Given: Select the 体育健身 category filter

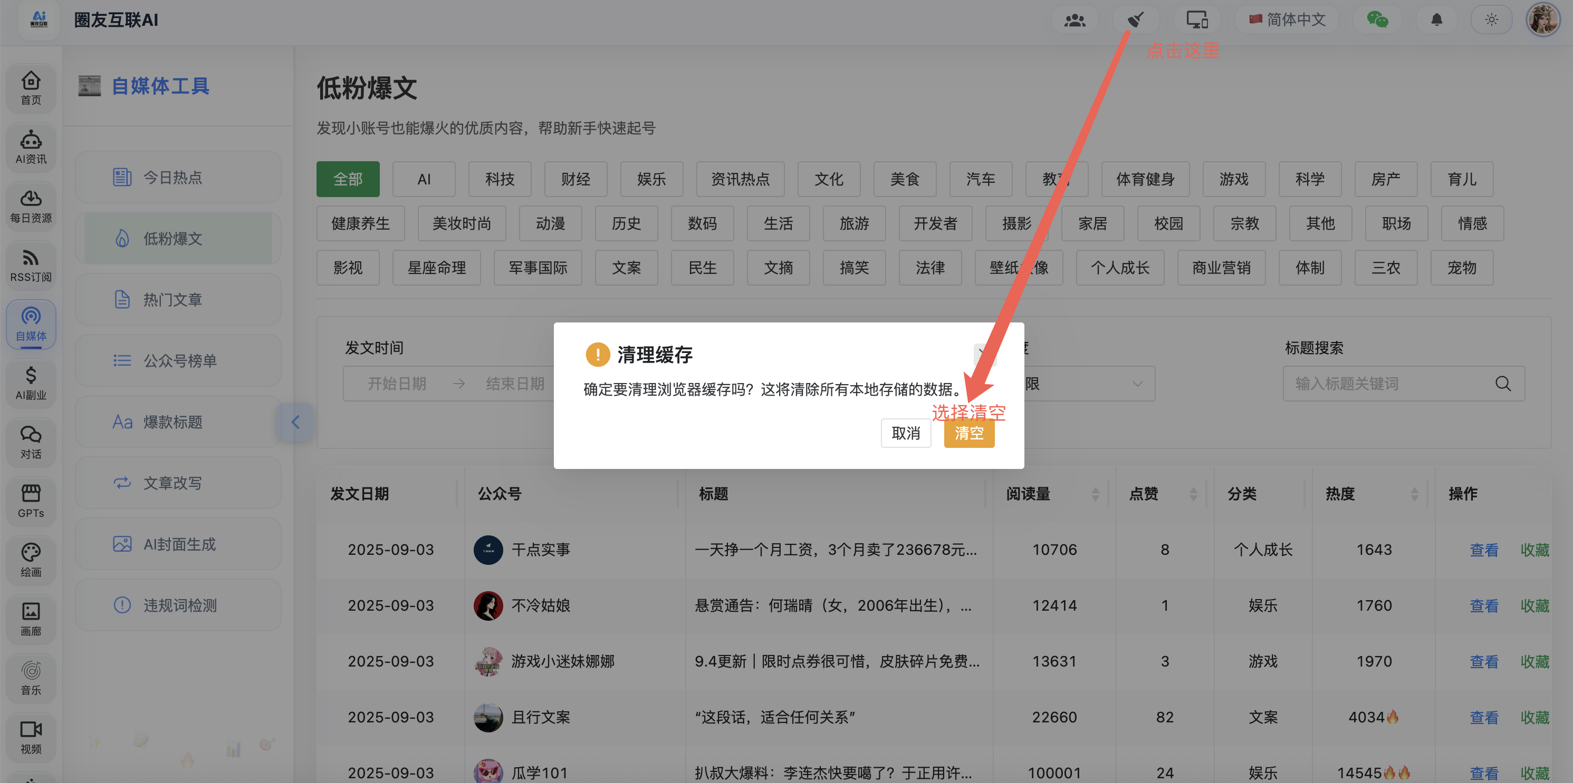Looking at the screenshot, I should click(1146, 179).
